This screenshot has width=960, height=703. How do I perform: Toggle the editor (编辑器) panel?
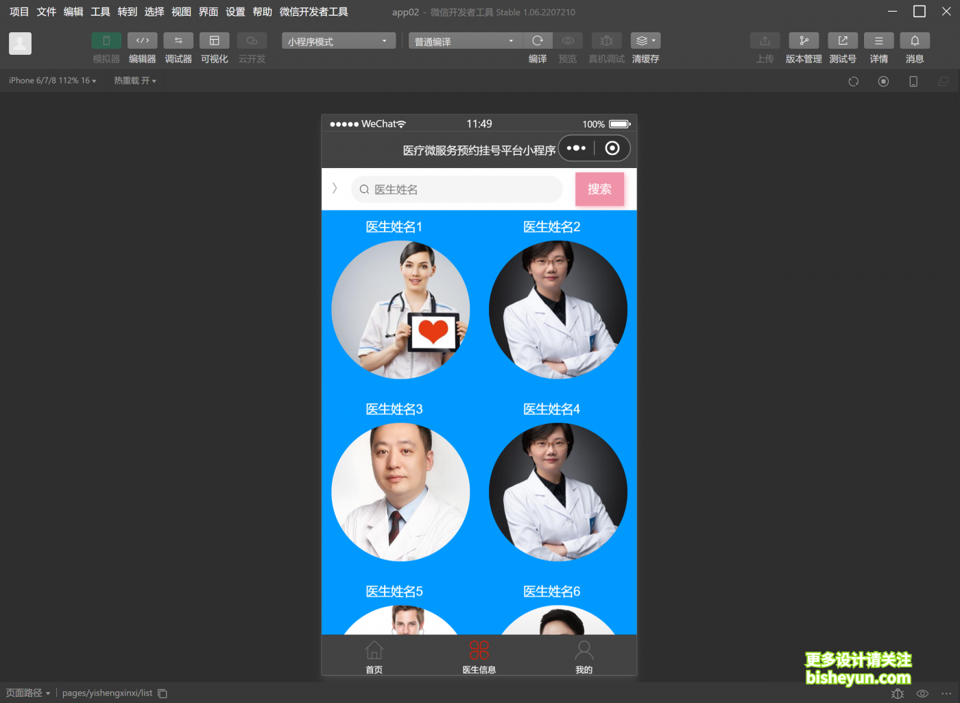(143, 40)
